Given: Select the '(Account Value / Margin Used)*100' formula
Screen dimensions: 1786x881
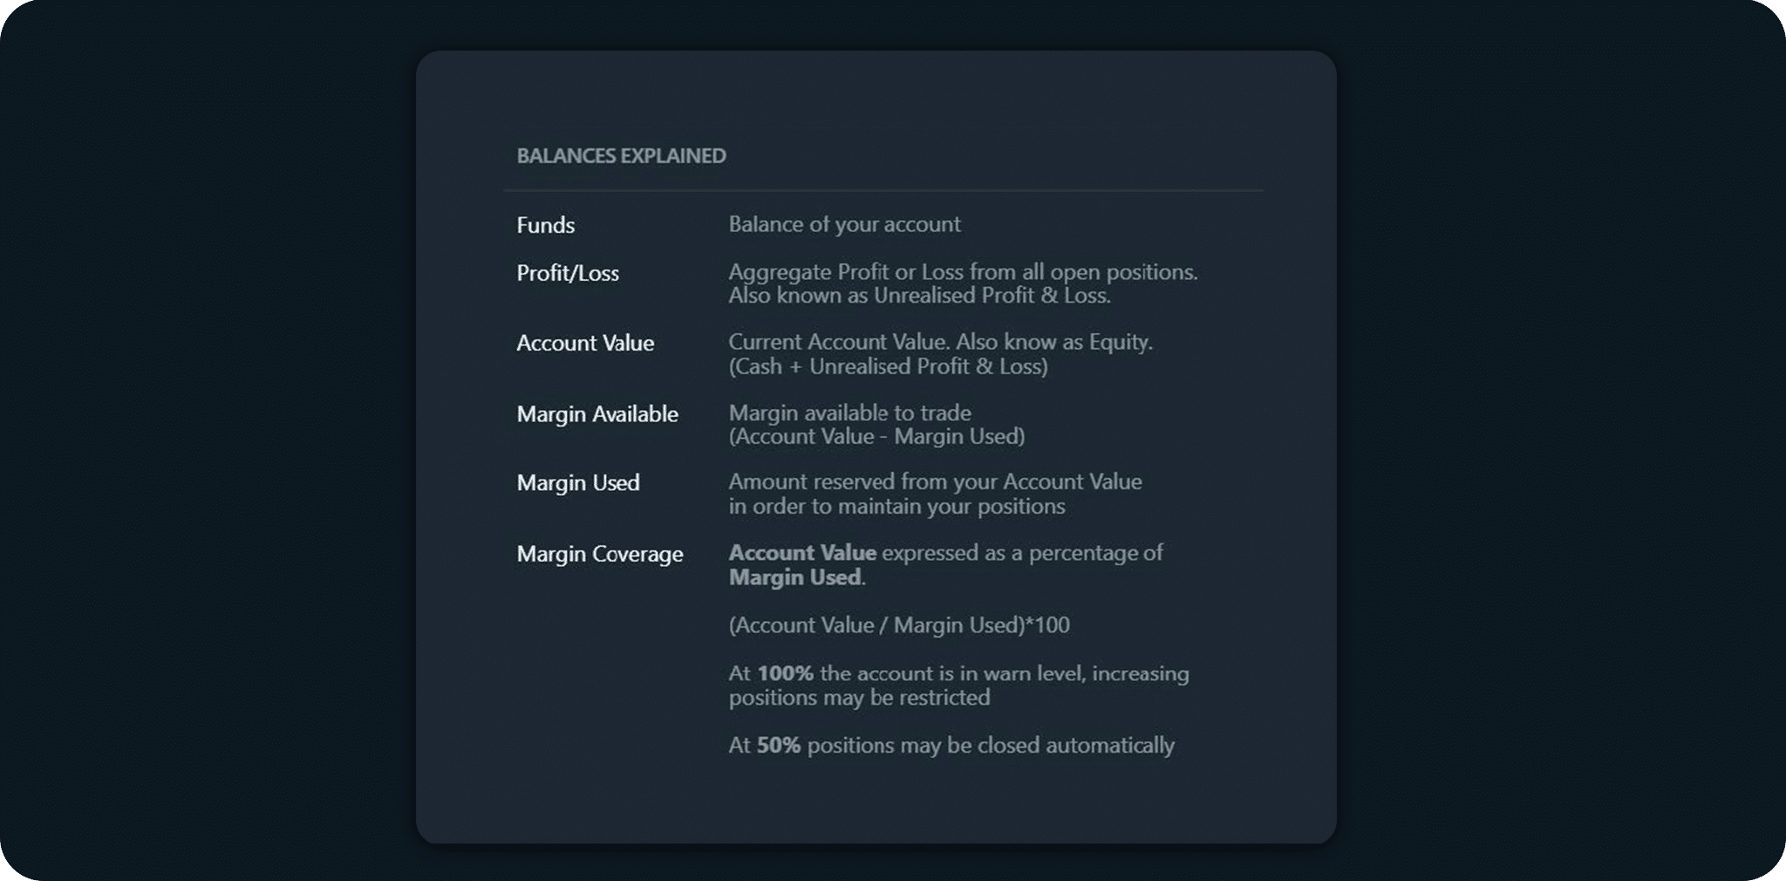Looking at the screenshot, I should [899, 625].
